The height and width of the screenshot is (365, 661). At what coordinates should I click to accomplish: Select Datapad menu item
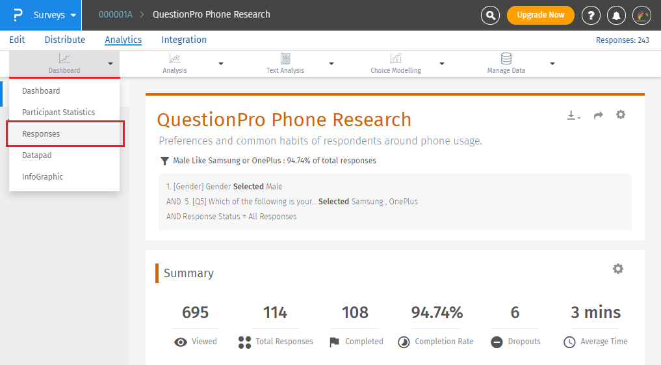point(64,155)
